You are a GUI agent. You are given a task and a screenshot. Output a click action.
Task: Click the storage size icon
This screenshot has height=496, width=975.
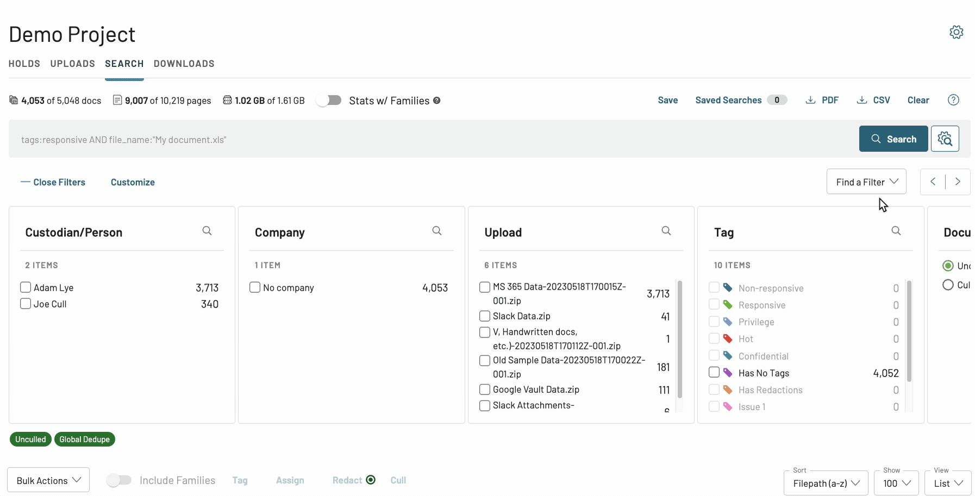tap(228, 100)
